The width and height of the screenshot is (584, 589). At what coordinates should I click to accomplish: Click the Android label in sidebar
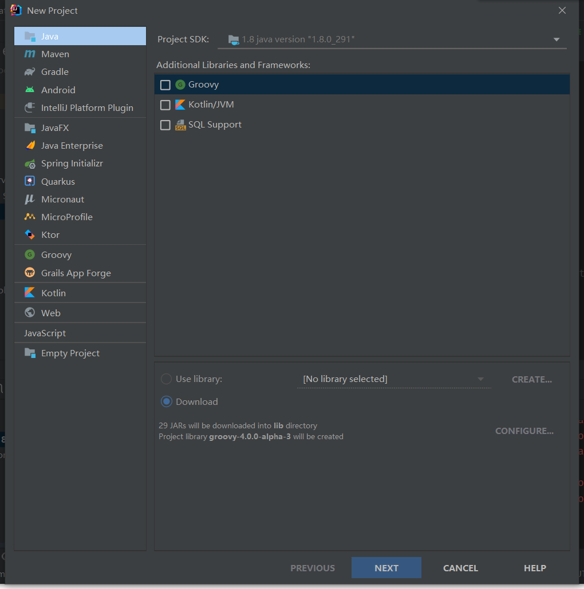point(58,90)
